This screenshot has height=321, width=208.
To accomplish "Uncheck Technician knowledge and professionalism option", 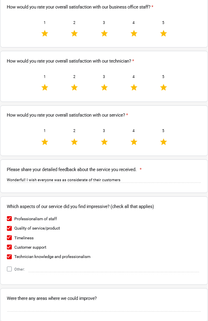I will [x=9, y=256].
